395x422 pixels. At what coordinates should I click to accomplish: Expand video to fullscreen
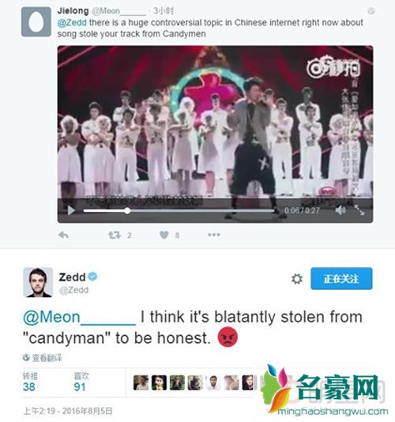tap(359, 210)
